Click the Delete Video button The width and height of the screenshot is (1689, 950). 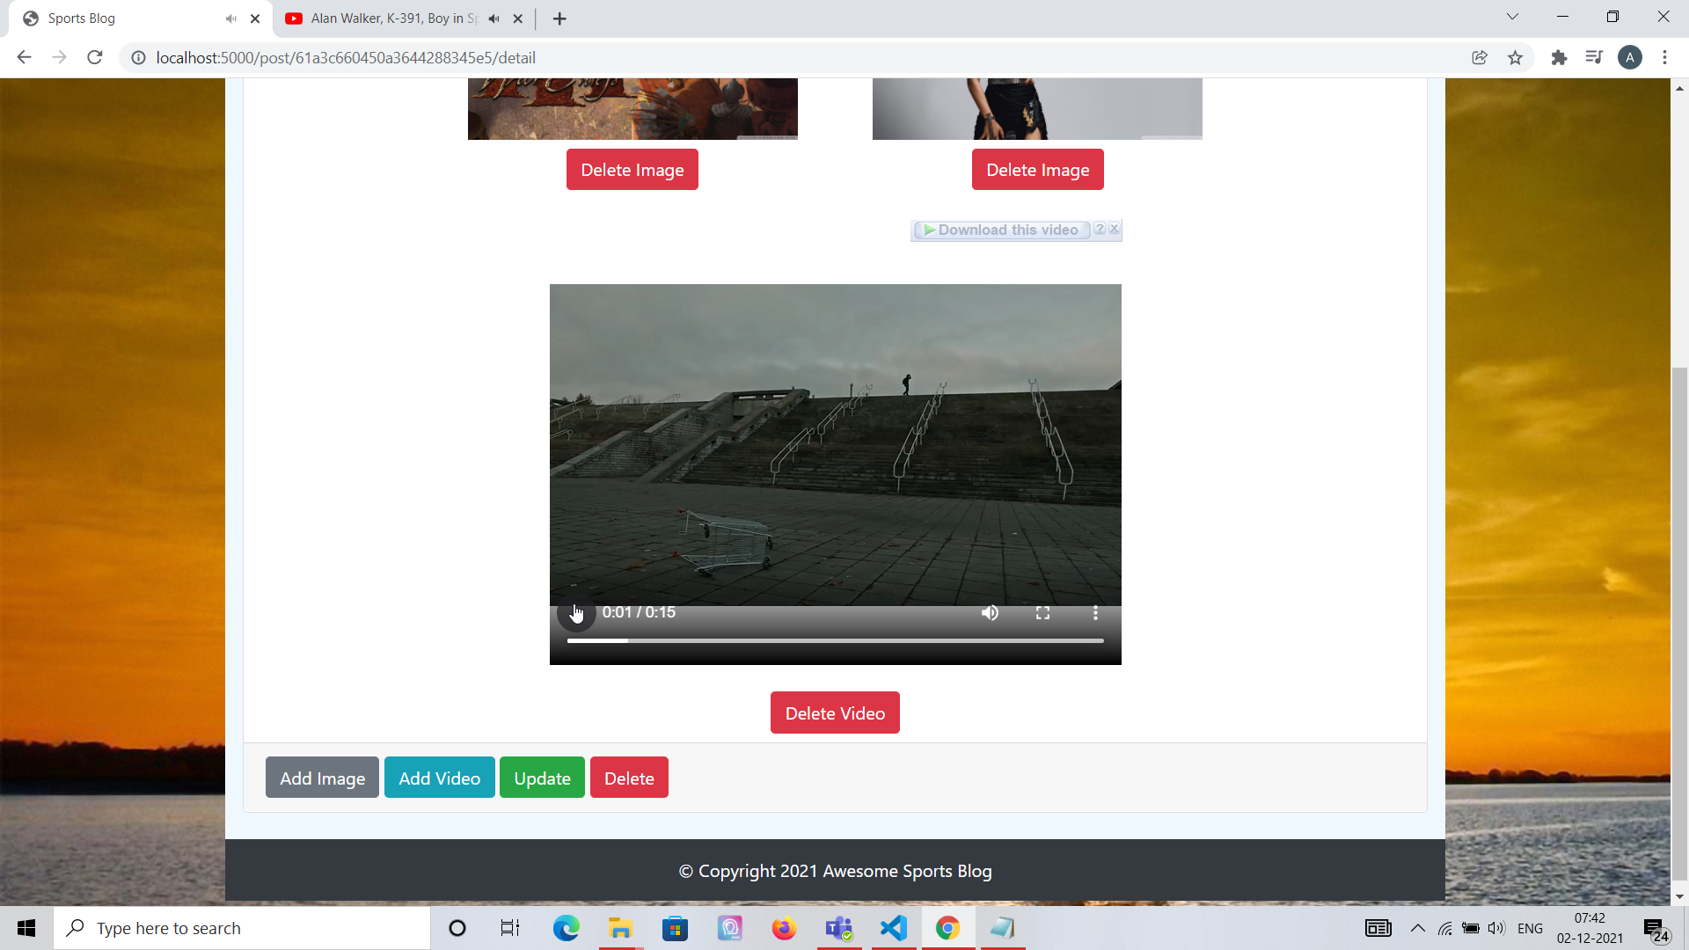tap(835, 713)
